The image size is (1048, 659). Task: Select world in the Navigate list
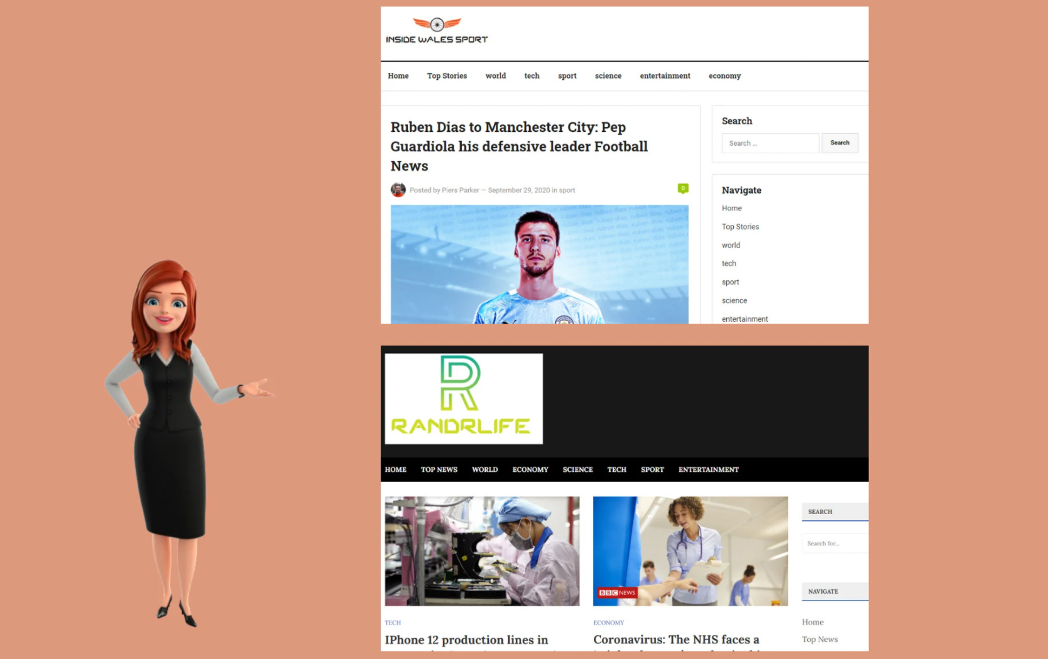730,245
